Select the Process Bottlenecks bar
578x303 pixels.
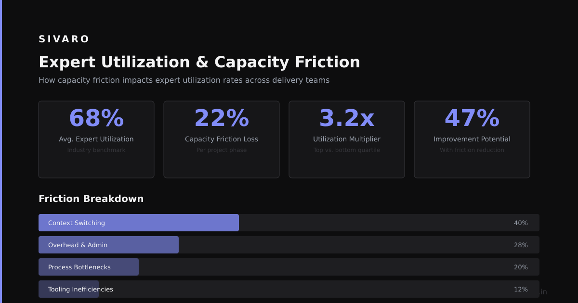(x=289, y=267)
